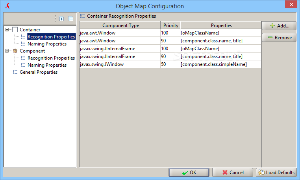
Task: Click the Component gear icon
Action: pyautogui.click(x=15, y=51)
